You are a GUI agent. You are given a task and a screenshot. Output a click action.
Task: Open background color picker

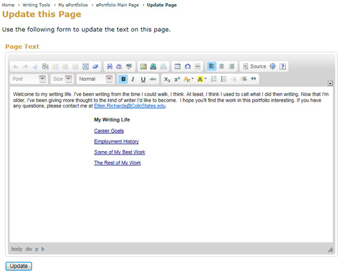click(202, 79)
